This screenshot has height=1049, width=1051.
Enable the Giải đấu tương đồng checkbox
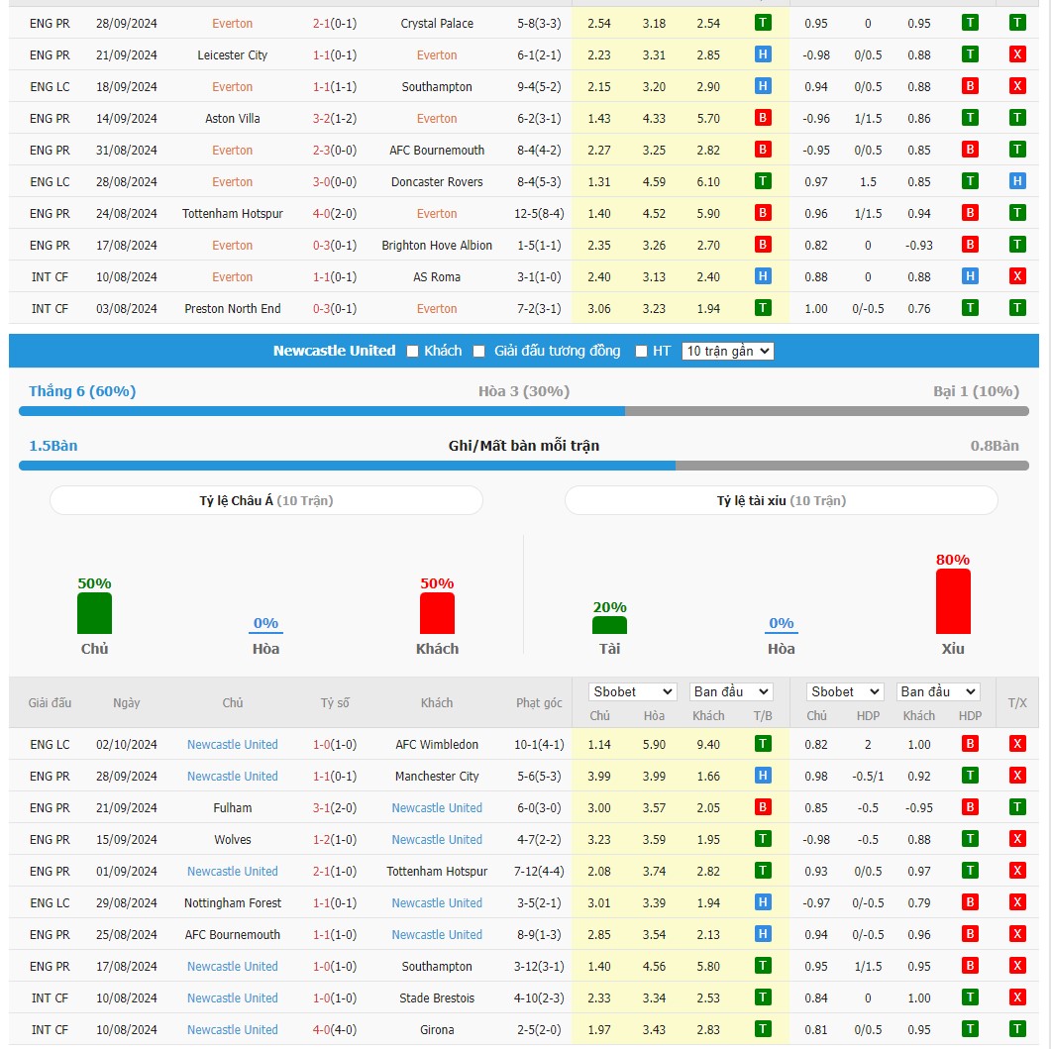click(x=478, y=352)
